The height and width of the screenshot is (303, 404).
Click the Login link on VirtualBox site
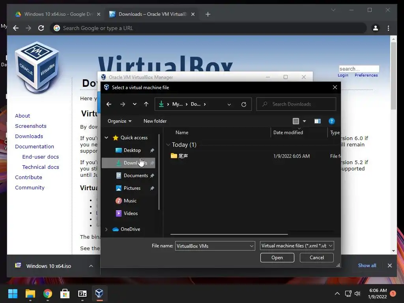click(343, 75)
